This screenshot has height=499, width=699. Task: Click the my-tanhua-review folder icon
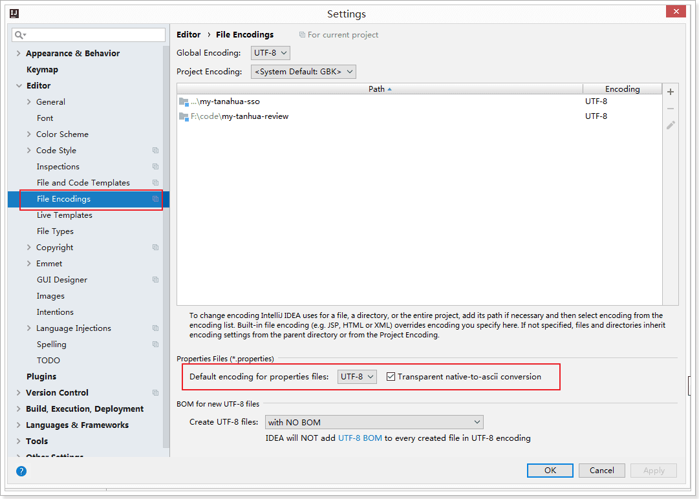184,116
